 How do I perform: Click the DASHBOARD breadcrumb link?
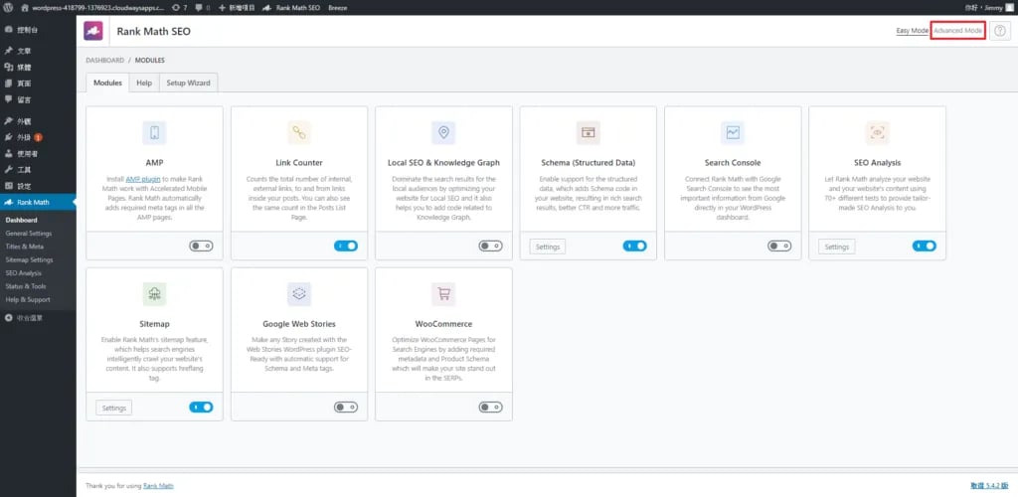[x=104, y=61]
